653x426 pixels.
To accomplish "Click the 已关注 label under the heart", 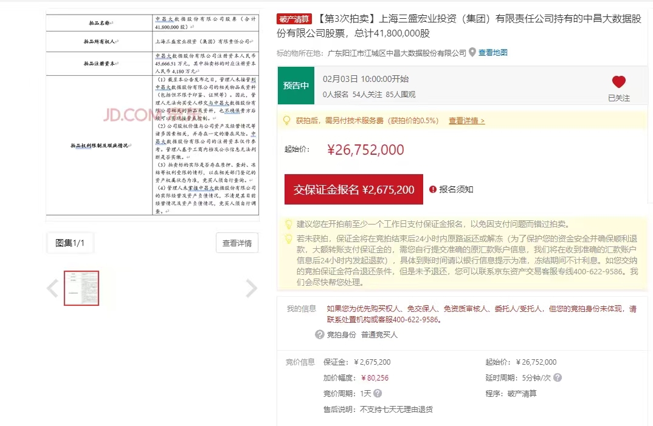I will (619, 98).
